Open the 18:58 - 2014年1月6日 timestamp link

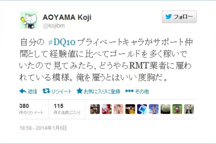pyautogui.click(x=43, y=128)
